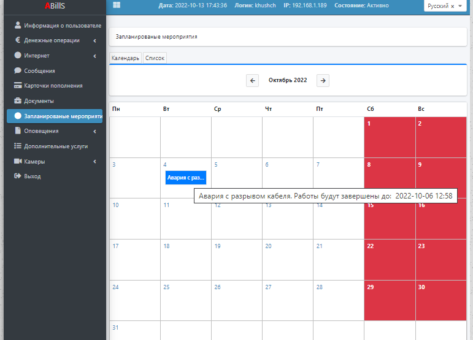Screen dimensions: 473x340
Task: Expand the Камеры submenu chevron
Action: coord(95,162)
